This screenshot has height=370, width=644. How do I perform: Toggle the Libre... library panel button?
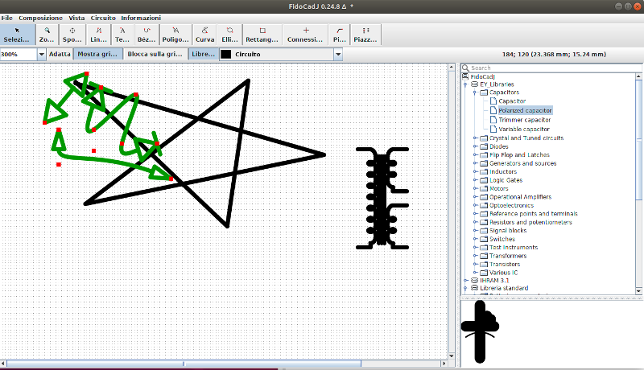pos(202,54)
